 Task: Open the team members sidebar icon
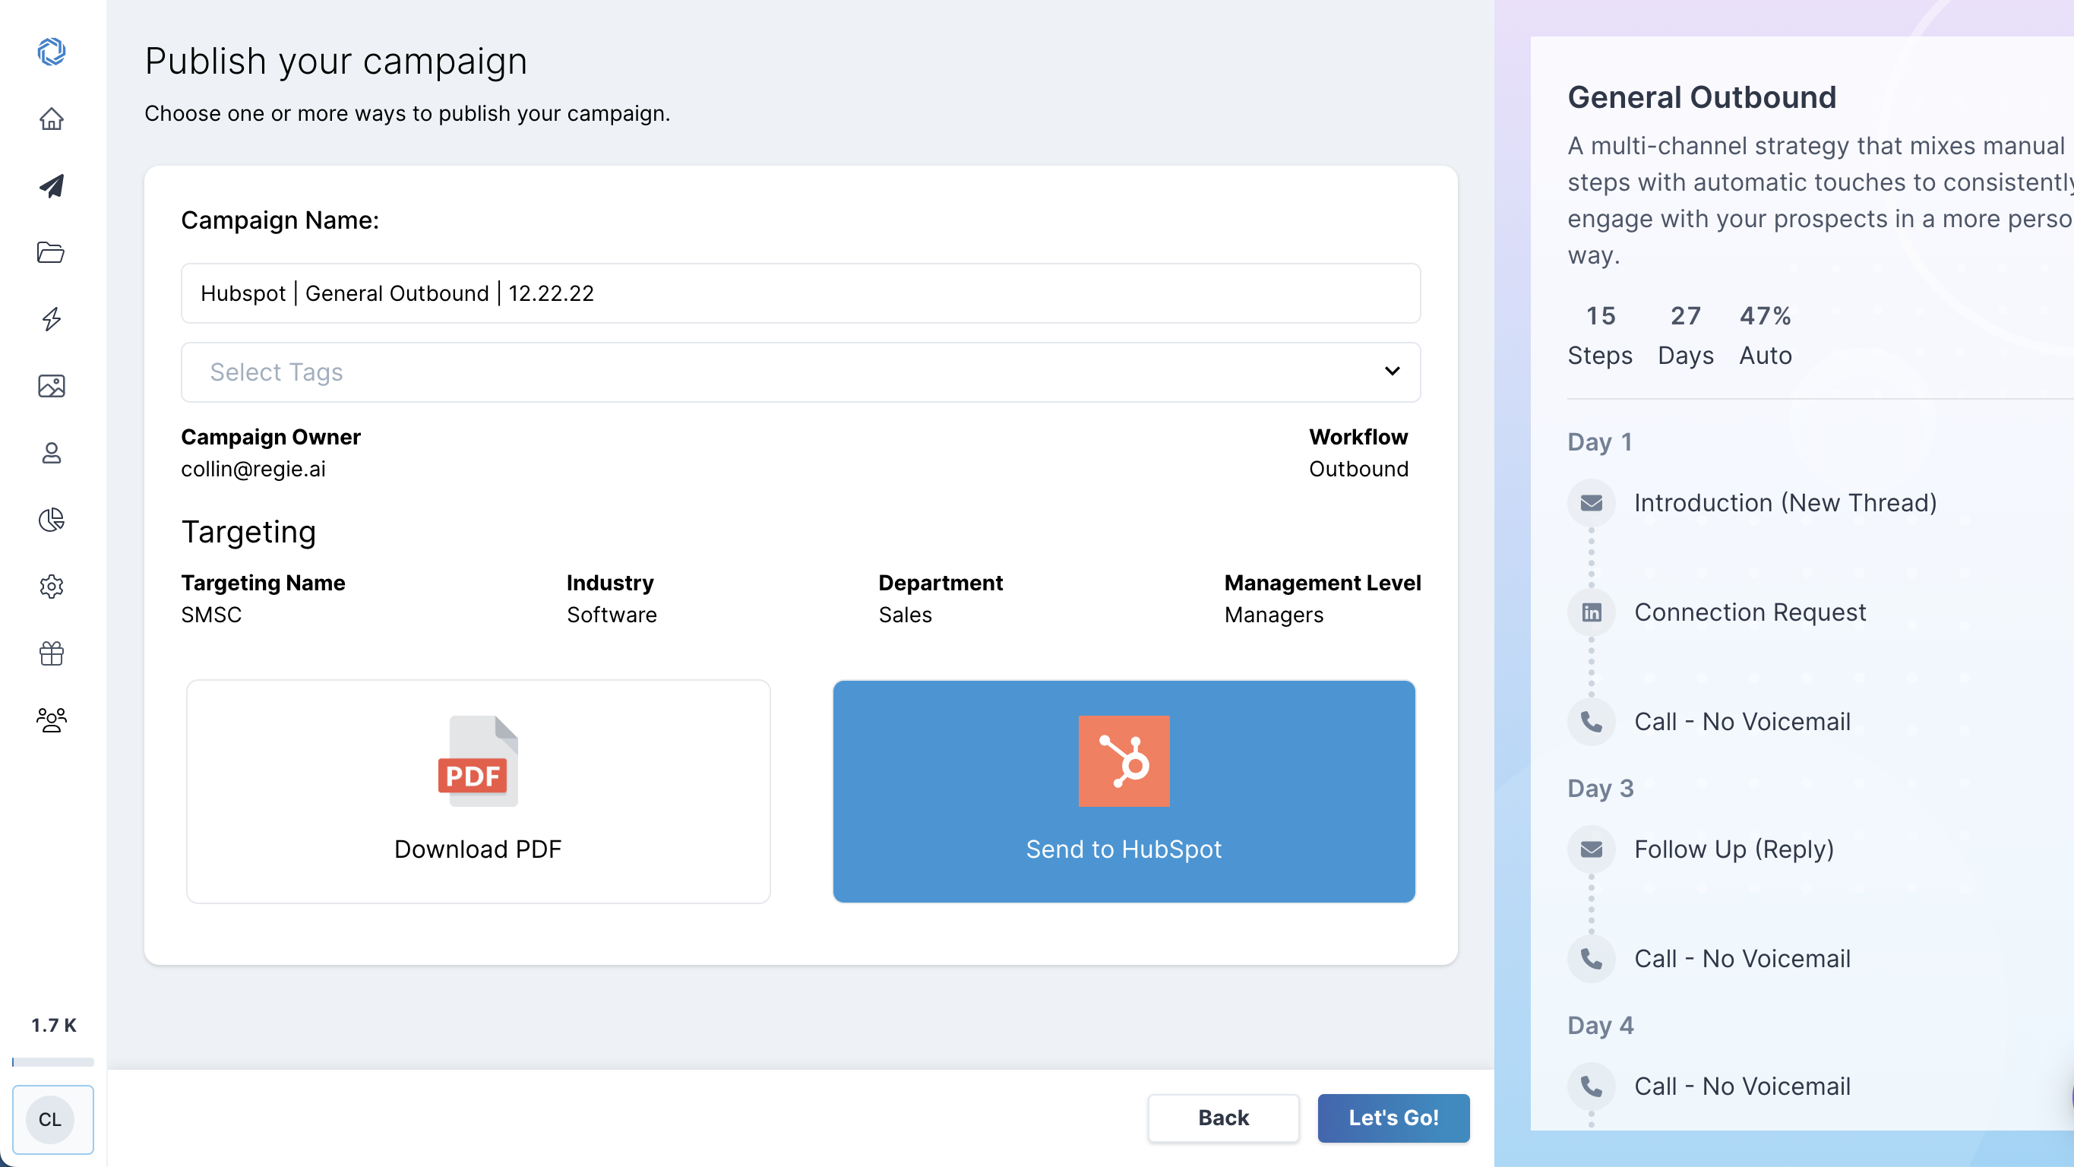pos(52,720)
